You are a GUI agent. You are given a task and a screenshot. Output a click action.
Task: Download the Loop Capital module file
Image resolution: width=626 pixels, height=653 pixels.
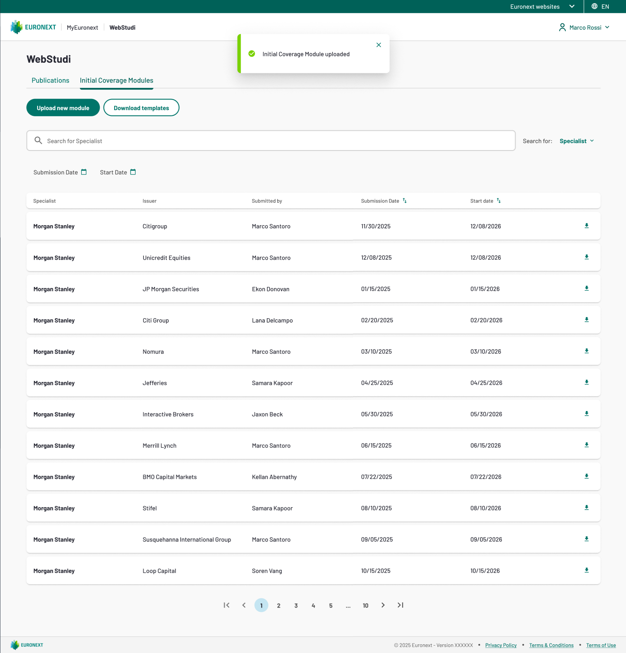tap(586, 571)
